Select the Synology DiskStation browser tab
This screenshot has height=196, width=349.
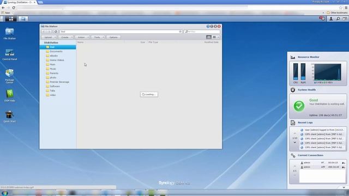[20, 2]
